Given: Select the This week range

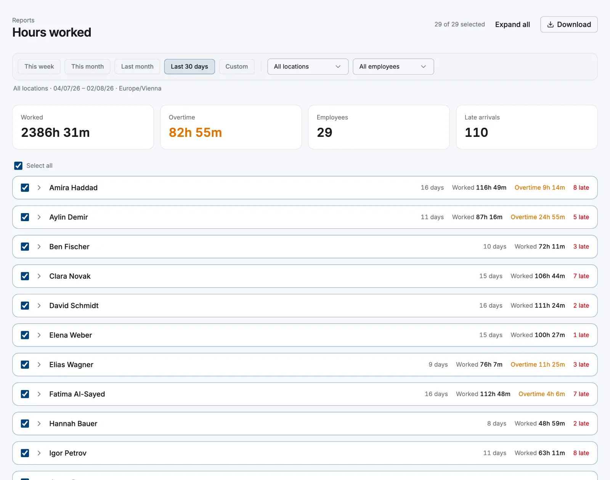Looking at the screenshot, I should 39,66.
